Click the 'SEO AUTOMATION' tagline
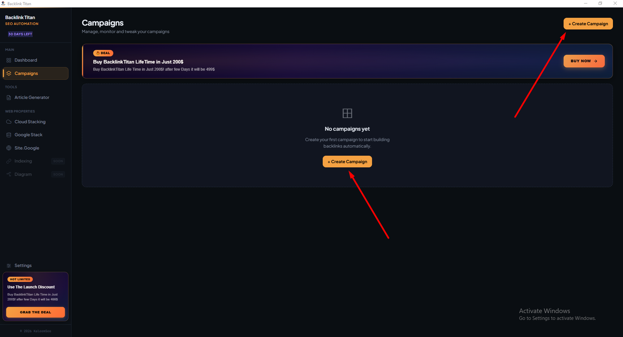The height and width of the screenshot is (337, 623). 22,24
